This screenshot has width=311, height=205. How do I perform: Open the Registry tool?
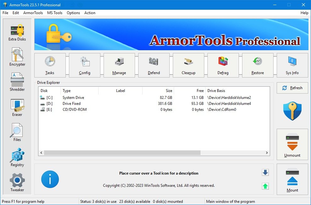17,158
